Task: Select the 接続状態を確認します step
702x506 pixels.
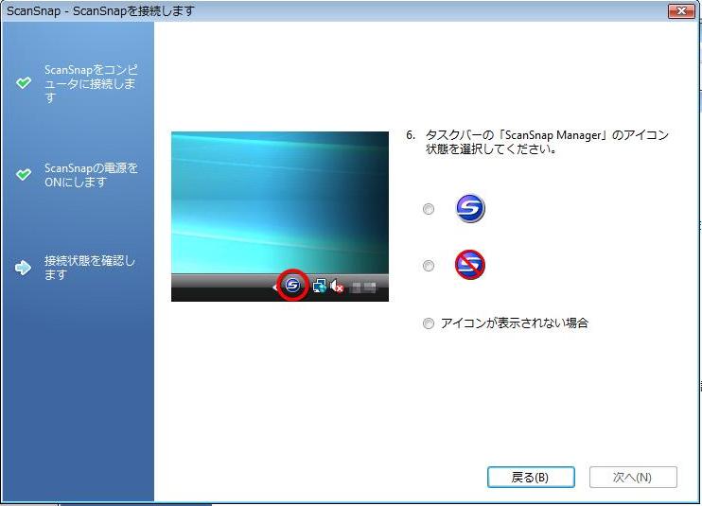Action: pyautogui.click(x=91, y=268)
